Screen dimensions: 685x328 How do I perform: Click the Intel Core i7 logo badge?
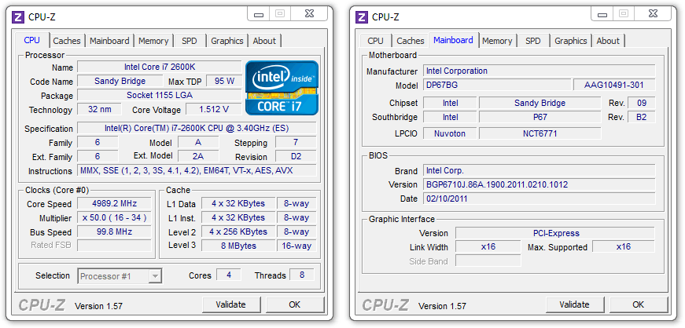click(x=282, y=88)
